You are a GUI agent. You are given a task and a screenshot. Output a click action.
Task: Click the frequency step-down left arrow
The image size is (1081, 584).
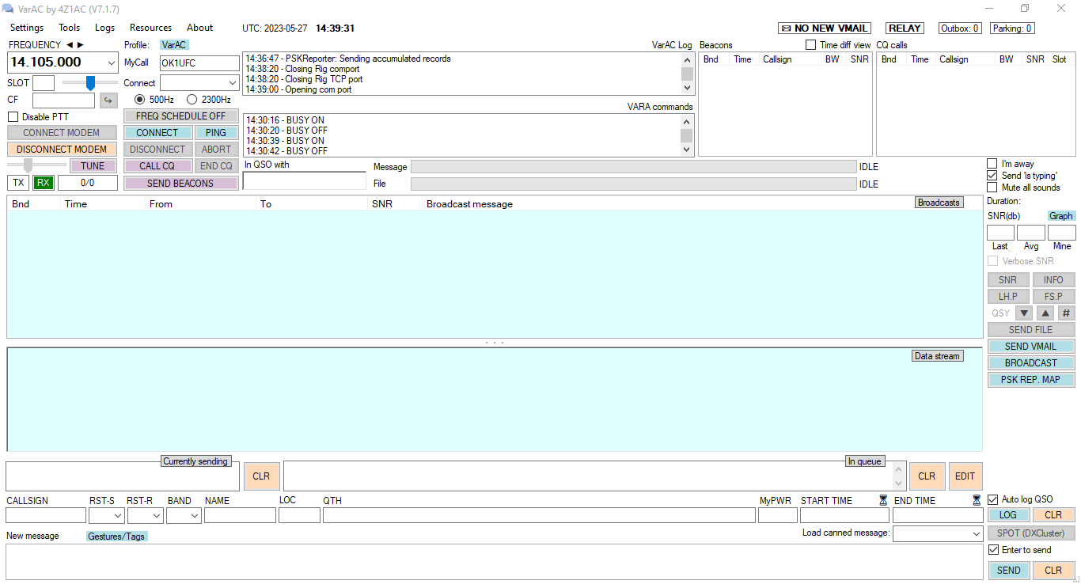(x=70, y=45)
